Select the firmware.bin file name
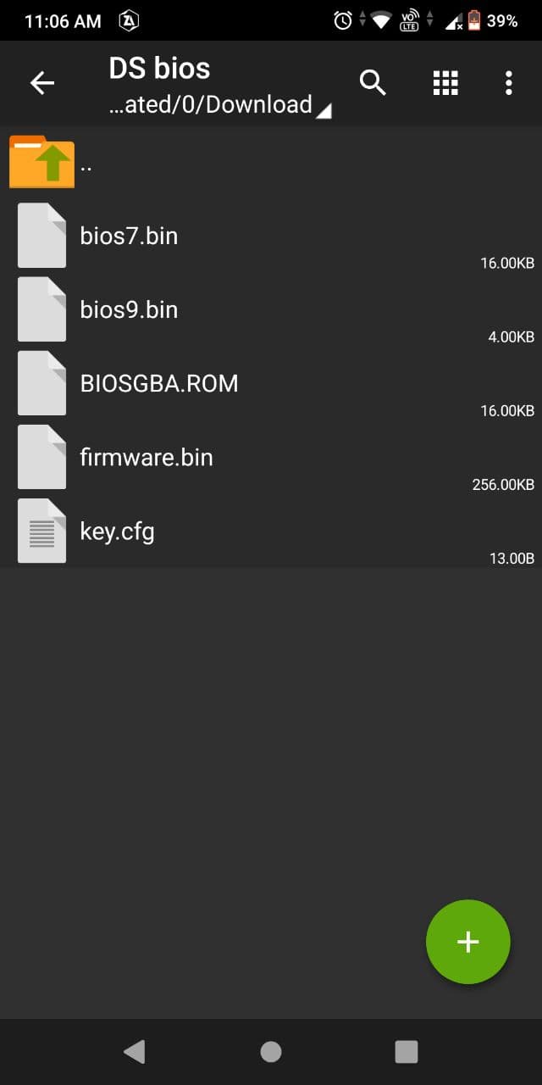Viewport: 542px width, 1085px height. [x=147, y=458]
